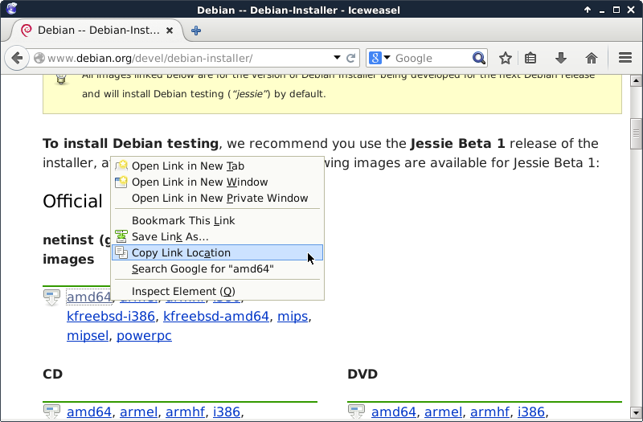
Task: Open the hamburger menu button
Action: (x=626, y=58)
